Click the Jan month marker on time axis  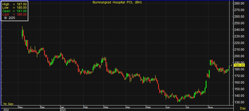pos(63,107)
